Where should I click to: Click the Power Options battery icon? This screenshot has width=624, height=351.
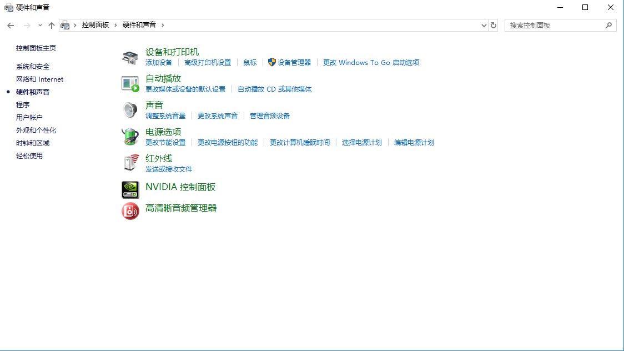(130, 137)
